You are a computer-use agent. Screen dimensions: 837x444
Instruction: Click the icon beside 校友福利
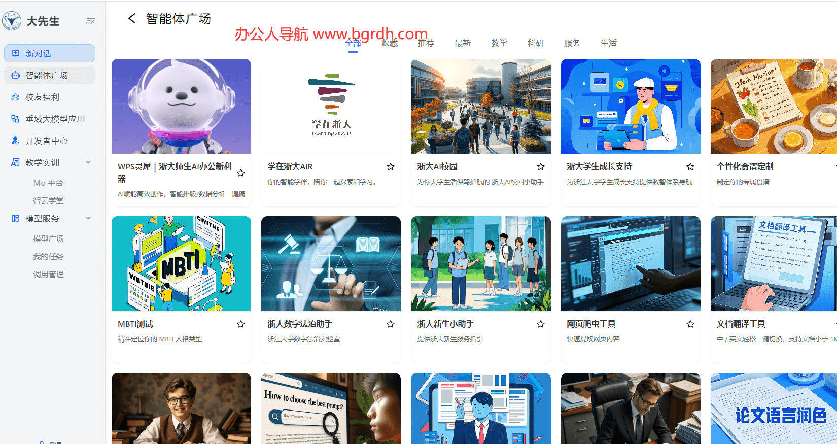click(x=15, y=97)
